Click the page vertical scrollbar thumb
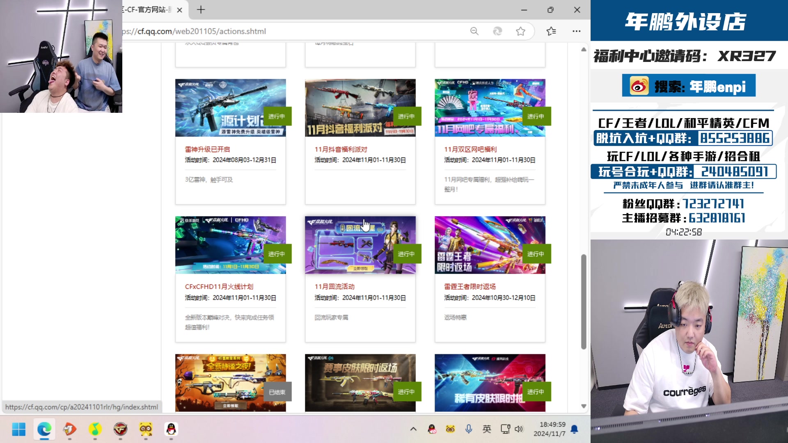 [x=584, y=301]
